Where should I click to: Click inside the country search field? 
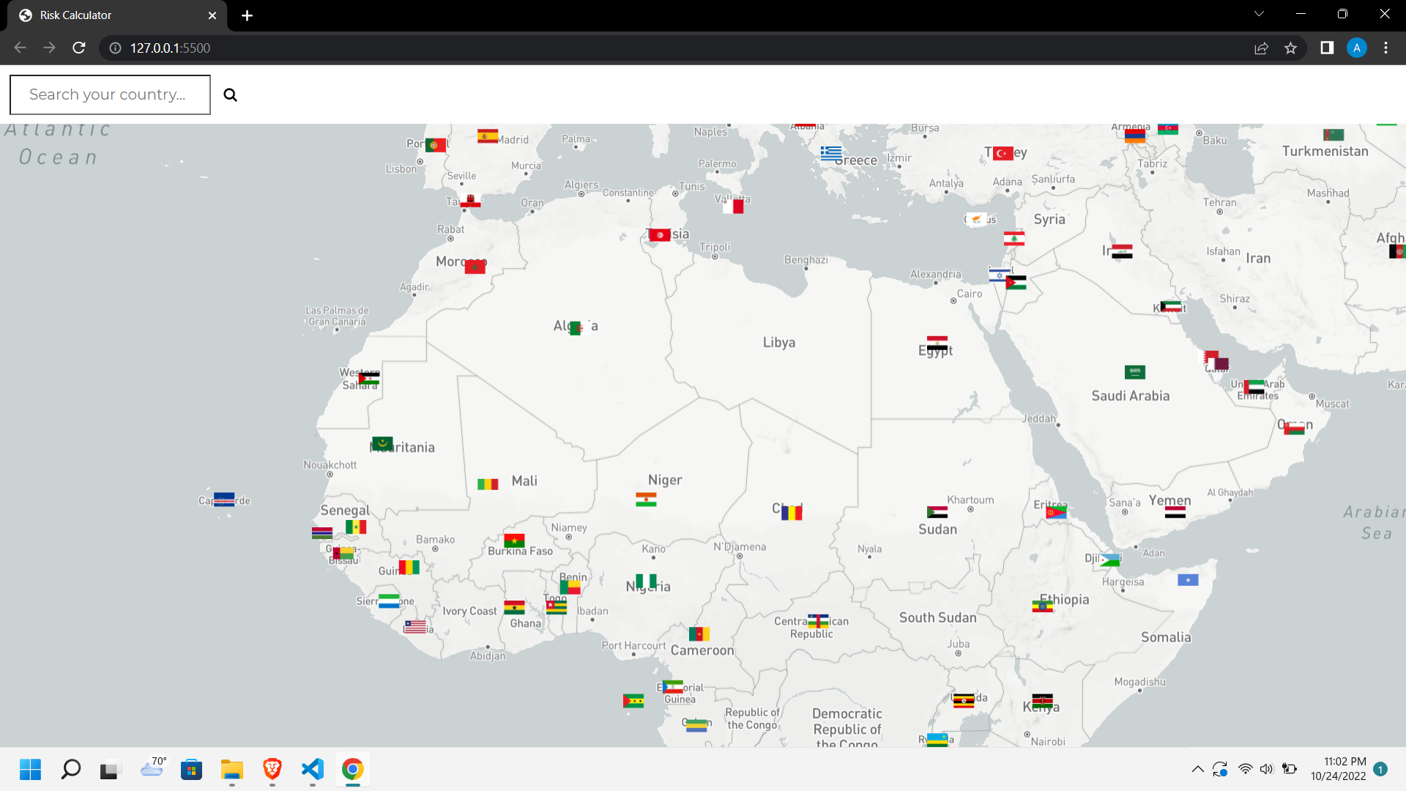pyautogui.click(x=110, y=94)
